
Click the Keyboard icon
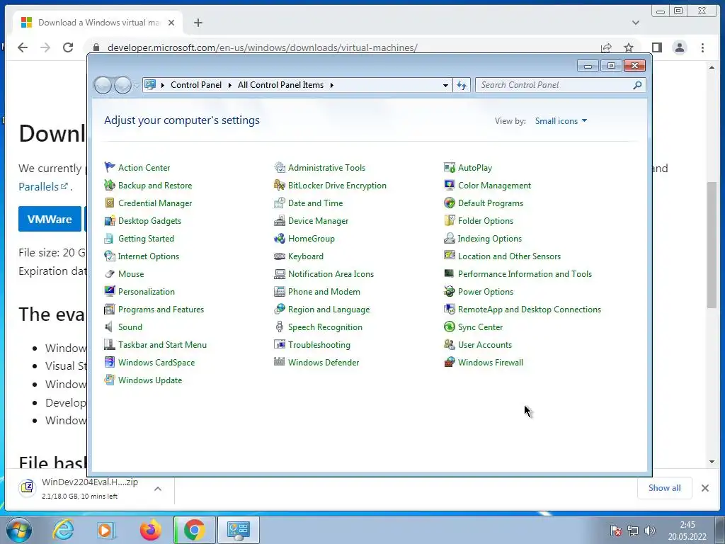280,256
